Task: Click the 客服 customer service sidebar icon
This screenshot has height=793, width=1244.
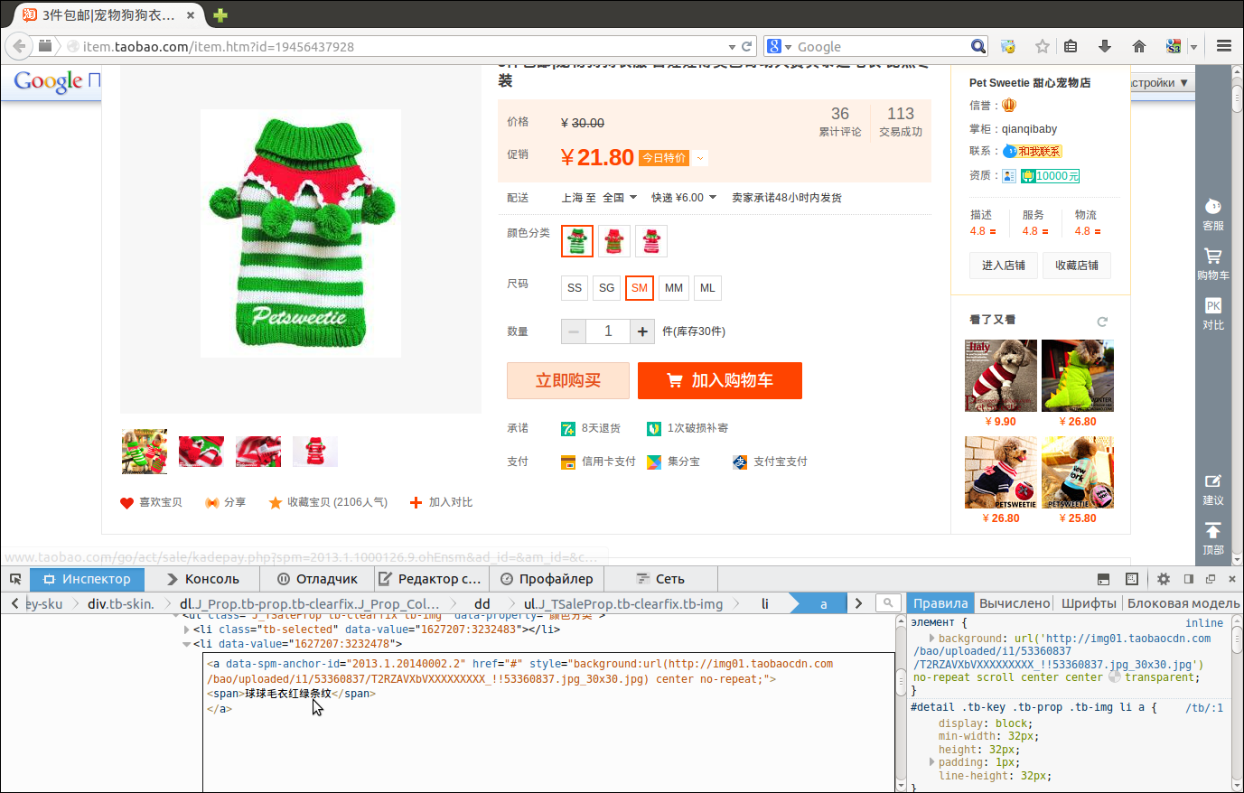Action: [x=1213, y=214]
